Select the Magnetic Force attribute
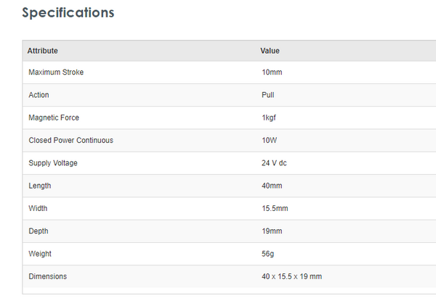436x306 pixels. [54, 117]
